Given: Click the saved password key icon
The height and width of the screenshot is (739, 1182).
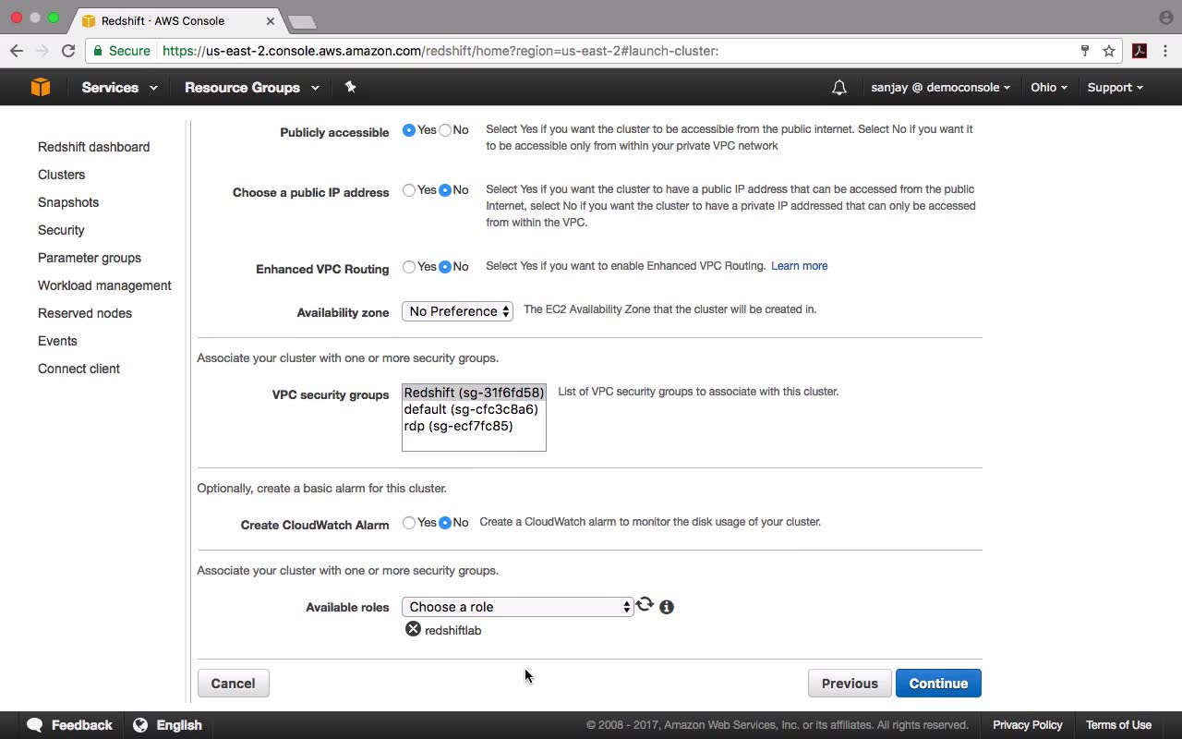Looking at the screenshot, I should (x=1085, y=51).
